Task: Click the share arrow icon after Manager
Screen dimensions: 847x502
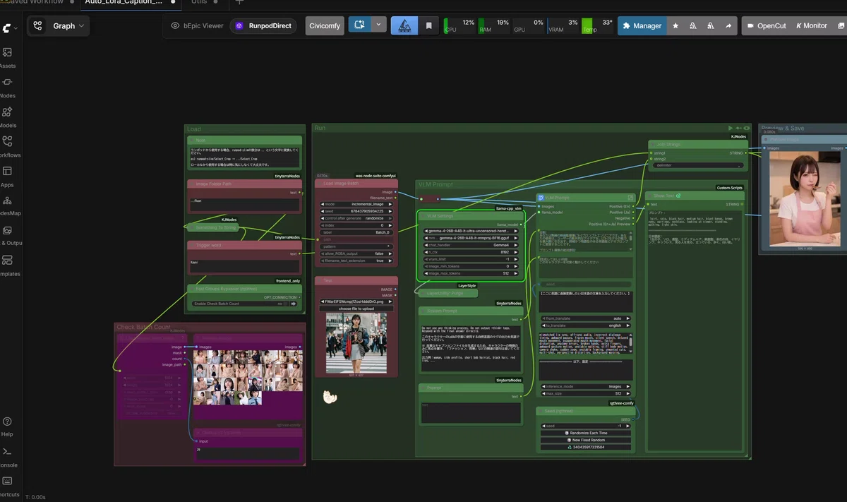Action: (728, 26)
